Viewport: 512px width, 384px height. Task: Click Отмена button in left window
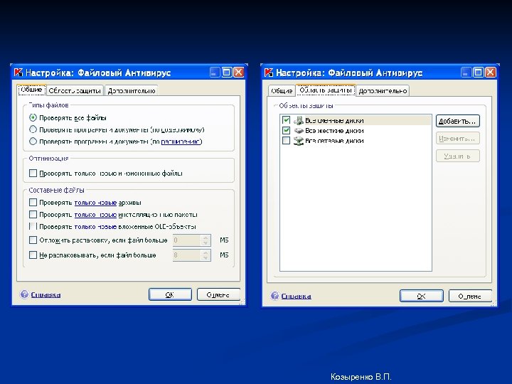coord(218,294)
